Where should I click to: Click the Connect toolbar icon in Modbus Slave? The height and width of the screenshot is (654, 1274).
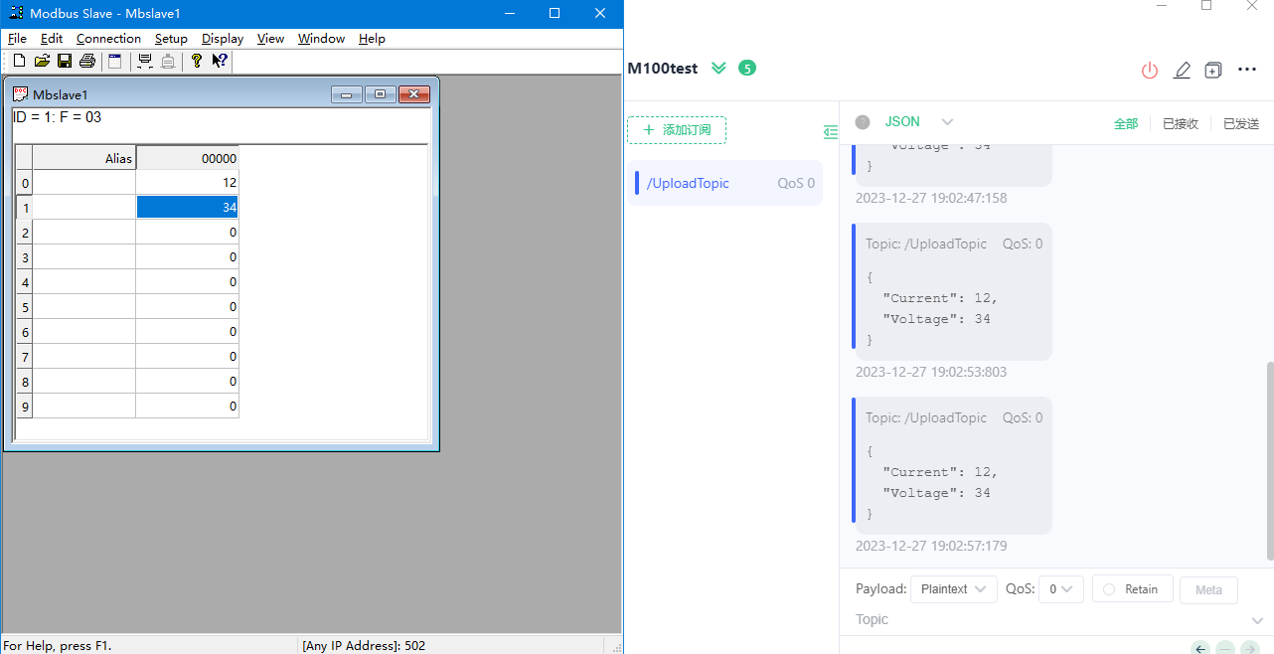coord(145,62)
